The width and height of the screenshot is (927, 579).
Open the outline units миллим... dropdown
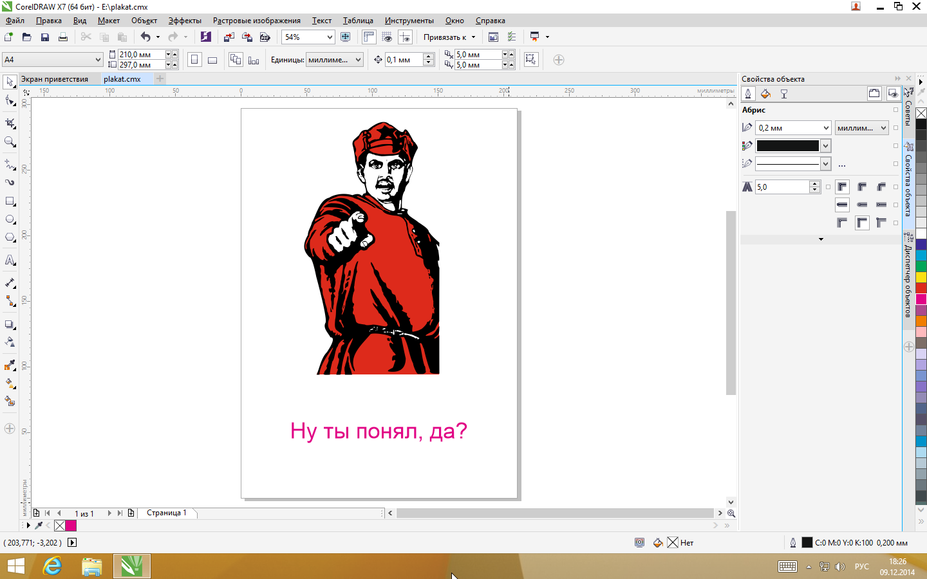coord(883,128)
